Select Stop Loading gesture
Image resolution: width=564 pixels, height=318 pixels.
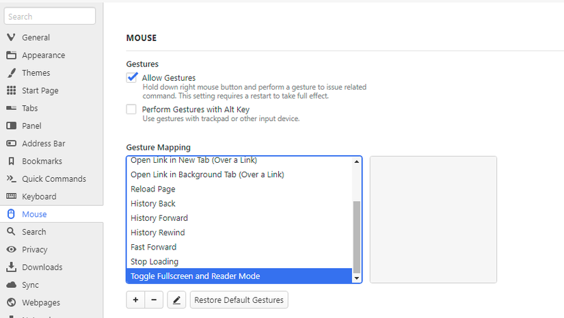pos(239,261)
